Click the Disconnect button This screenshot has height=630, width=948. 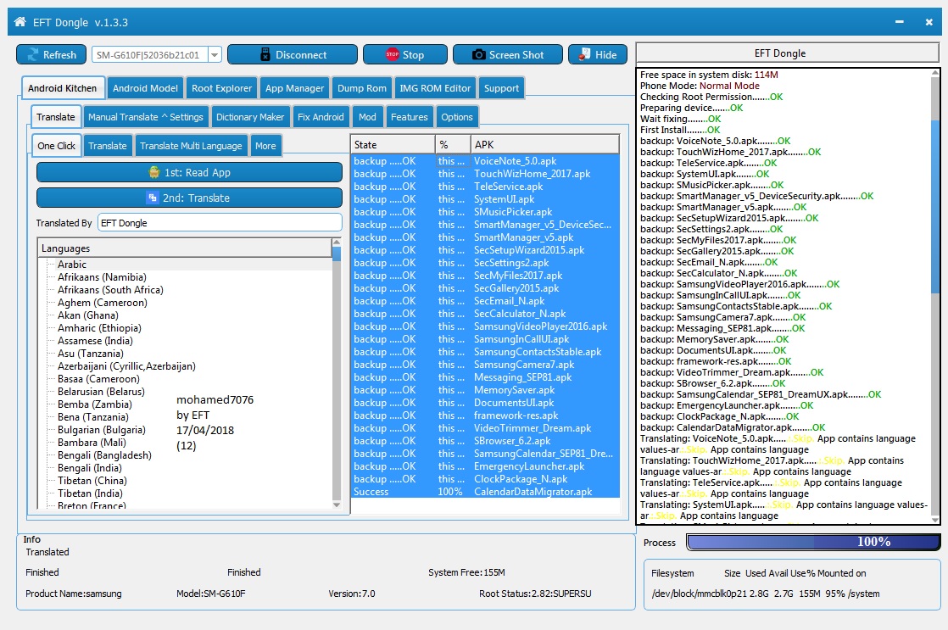click(292, 54)
